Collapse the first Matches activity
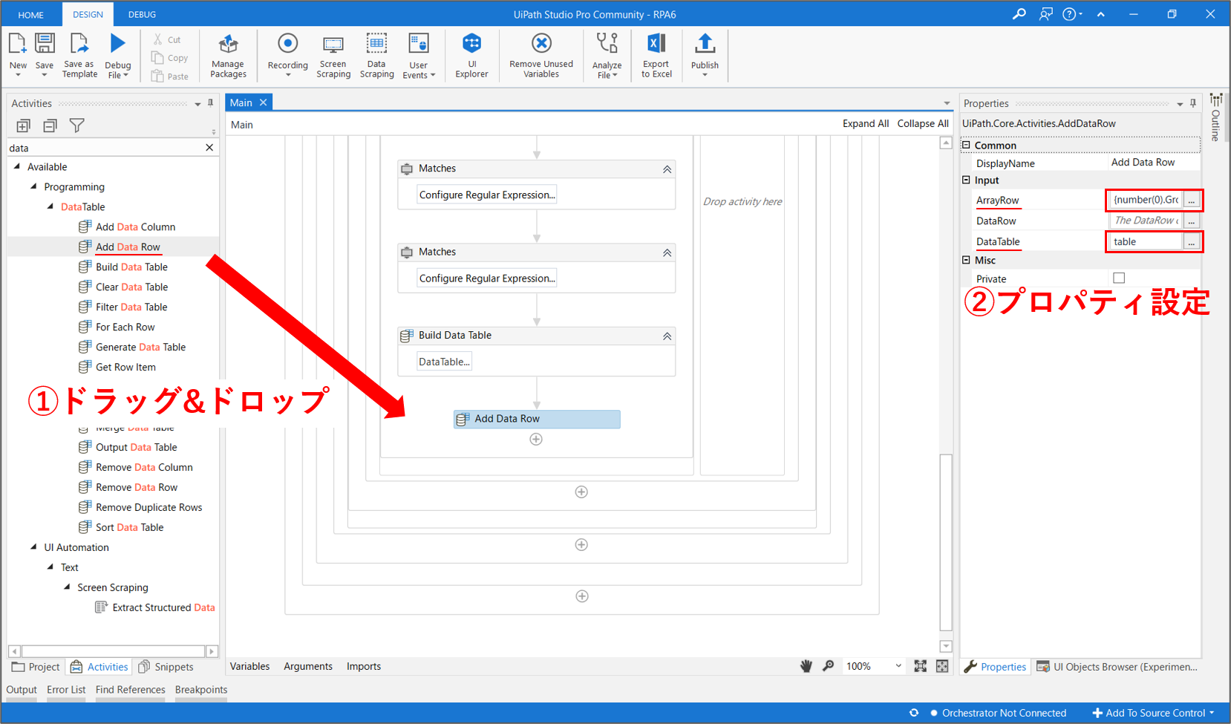The width and height of the screenshot is (1231, 724). point(667,169)
